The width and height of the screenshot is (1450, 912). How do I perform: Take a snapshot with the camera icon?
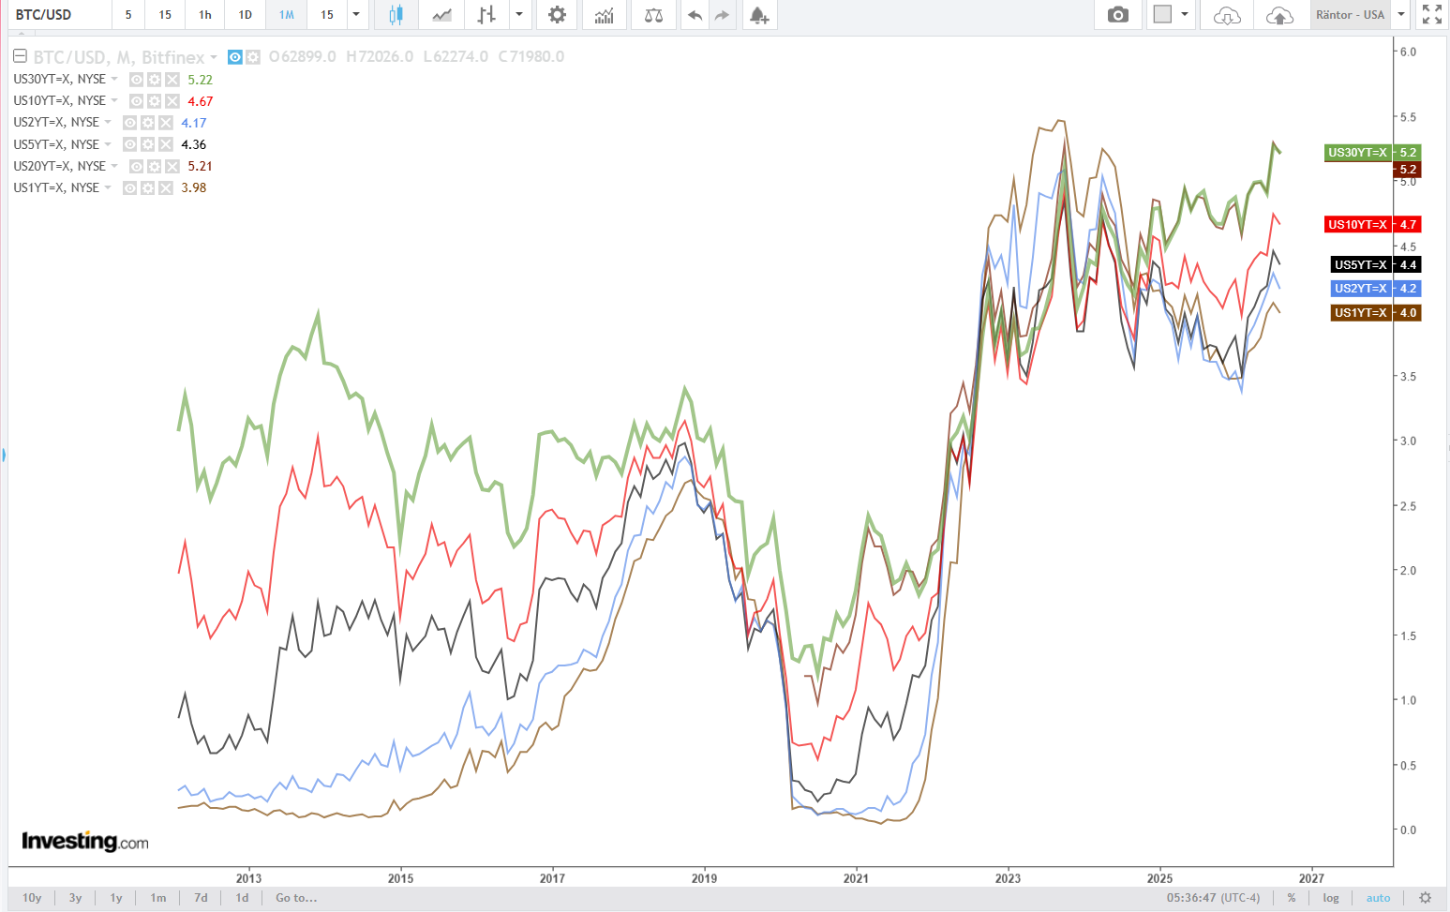(x=1117, y=15)
